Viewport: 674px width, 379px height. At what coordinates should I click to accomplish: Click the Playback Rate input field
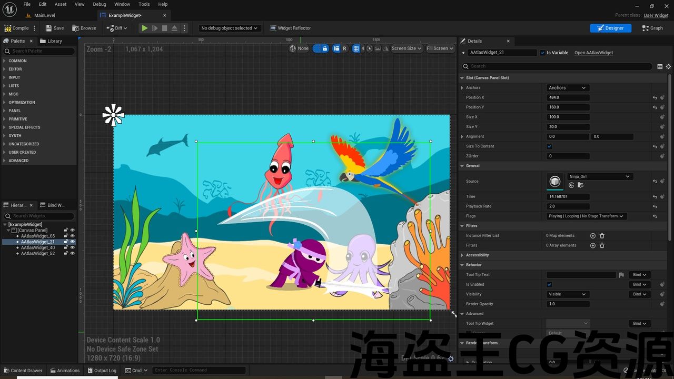pyautogui.click(x=568, y=206)
